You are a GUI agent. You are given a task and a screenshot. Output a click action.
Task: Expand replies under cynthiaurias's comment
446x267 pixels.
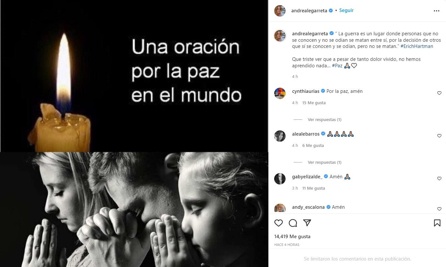pyautogui.click(x=324, y=120)
